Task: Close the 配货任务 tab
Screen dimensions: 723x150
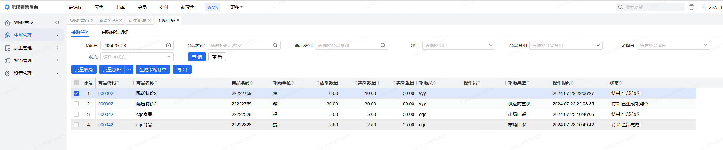Action: pos(121,20)
